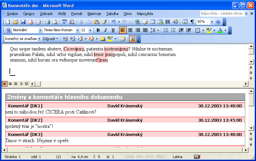Insert hyperlink globe icon
Viewport: 256px width, 161px height.
(x=138, y=22)
